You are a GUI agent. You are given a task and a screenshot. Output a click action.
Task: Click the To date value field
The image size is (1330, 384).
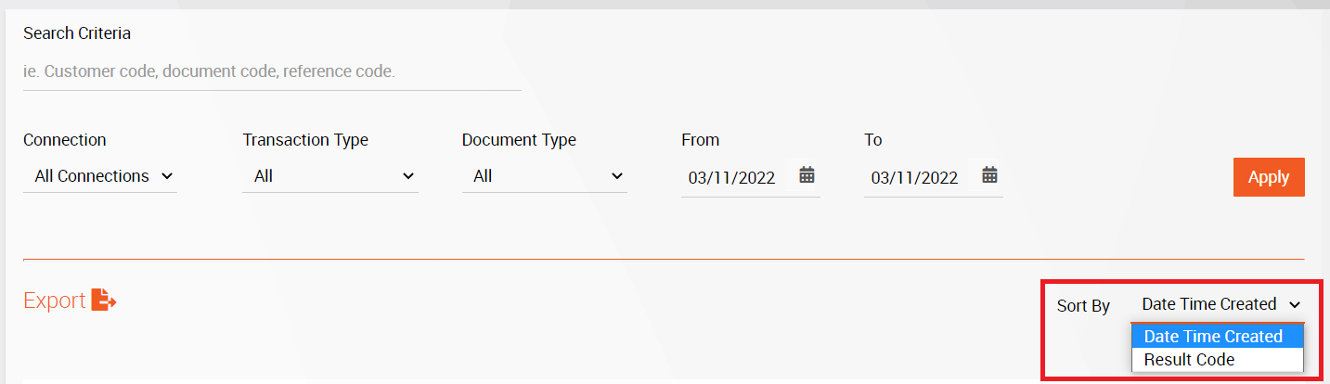(915, 177)
